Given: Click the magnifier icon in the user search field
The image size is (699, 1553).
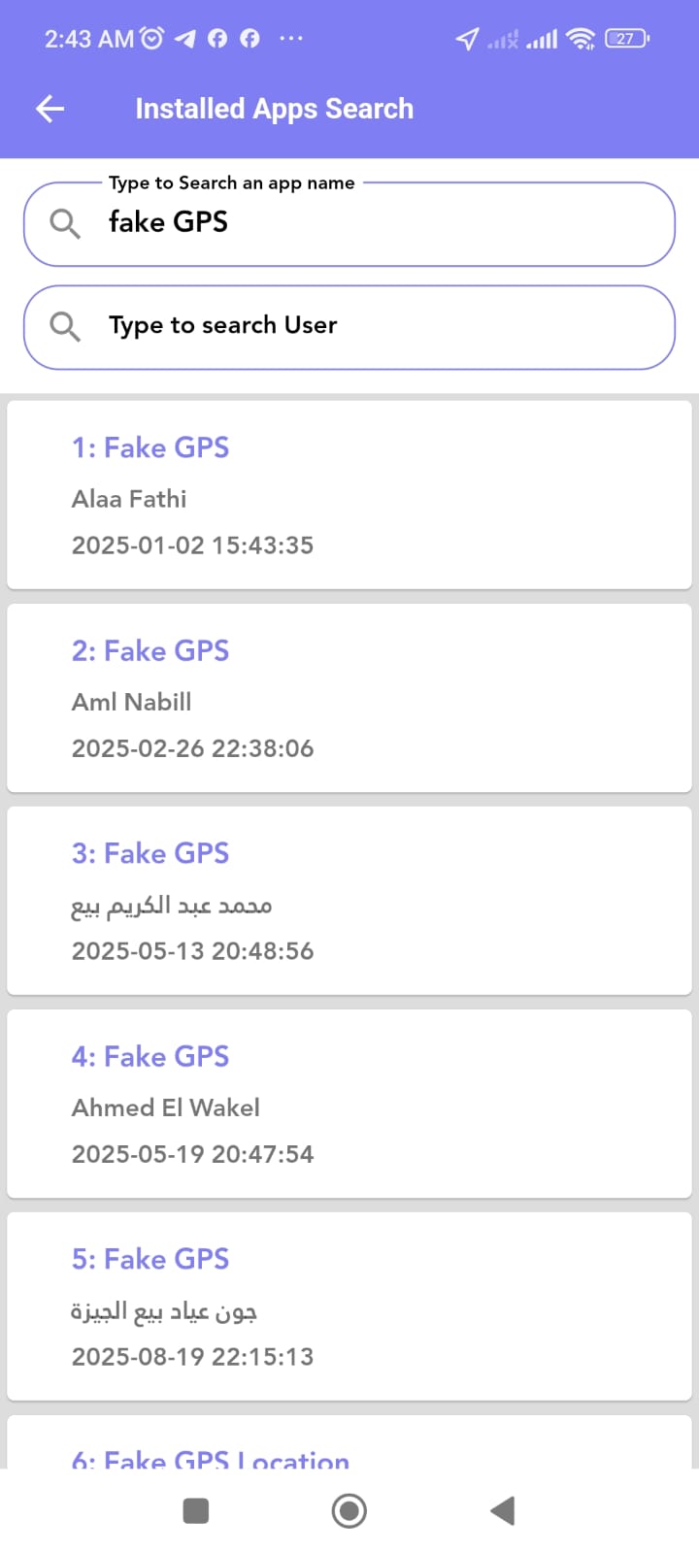Looking at the screenshot, I should (x=64, y=326).
